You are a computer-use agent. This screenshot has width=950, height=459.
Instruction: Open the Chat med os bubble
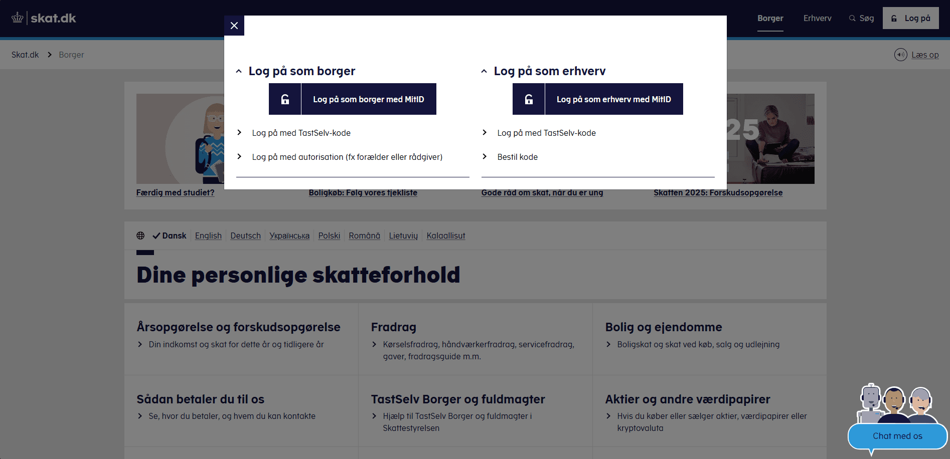click(897, 436)
